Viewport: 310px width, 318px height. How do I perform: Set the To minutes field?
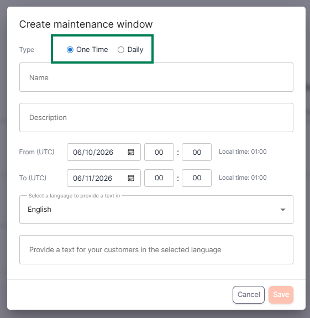click(x=197, y=178)
